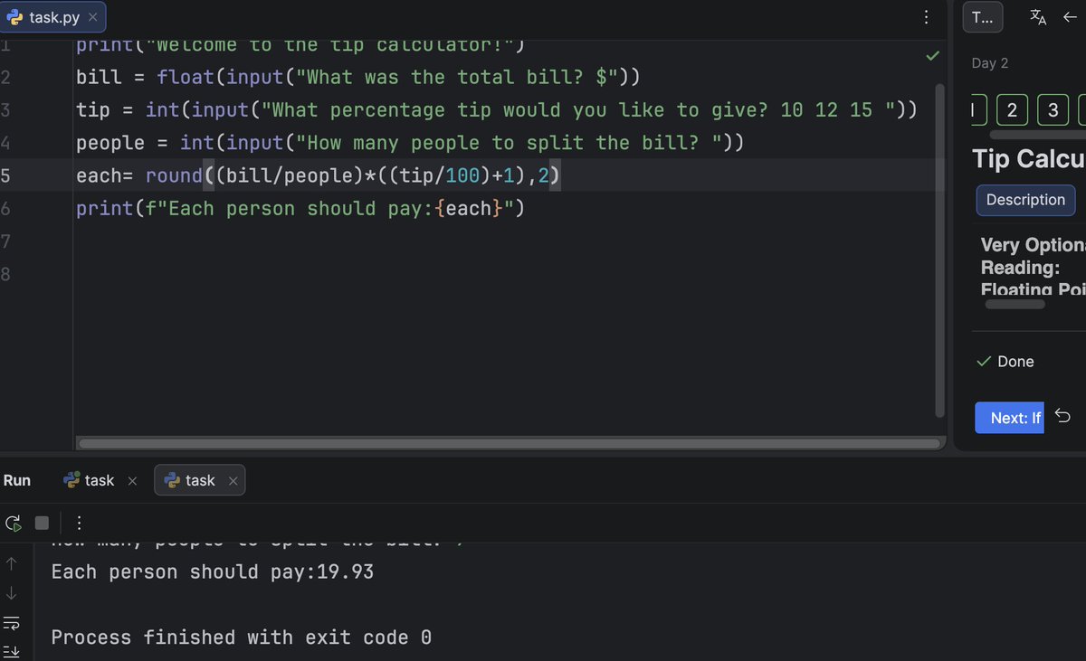This screenshot has width=1086, height=661.
Task: Close the selected second task run tab
Action: [233, 481]
